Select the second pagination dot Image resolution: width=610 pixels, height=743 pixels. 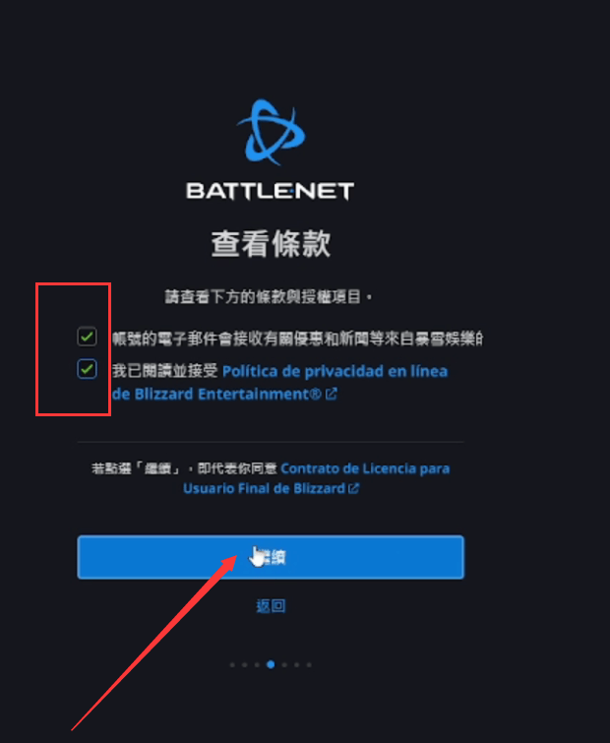[244, 665]
